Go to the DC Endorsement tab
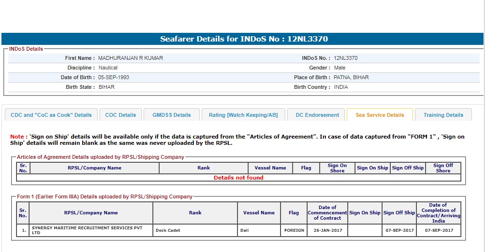 tap(317, 115)
